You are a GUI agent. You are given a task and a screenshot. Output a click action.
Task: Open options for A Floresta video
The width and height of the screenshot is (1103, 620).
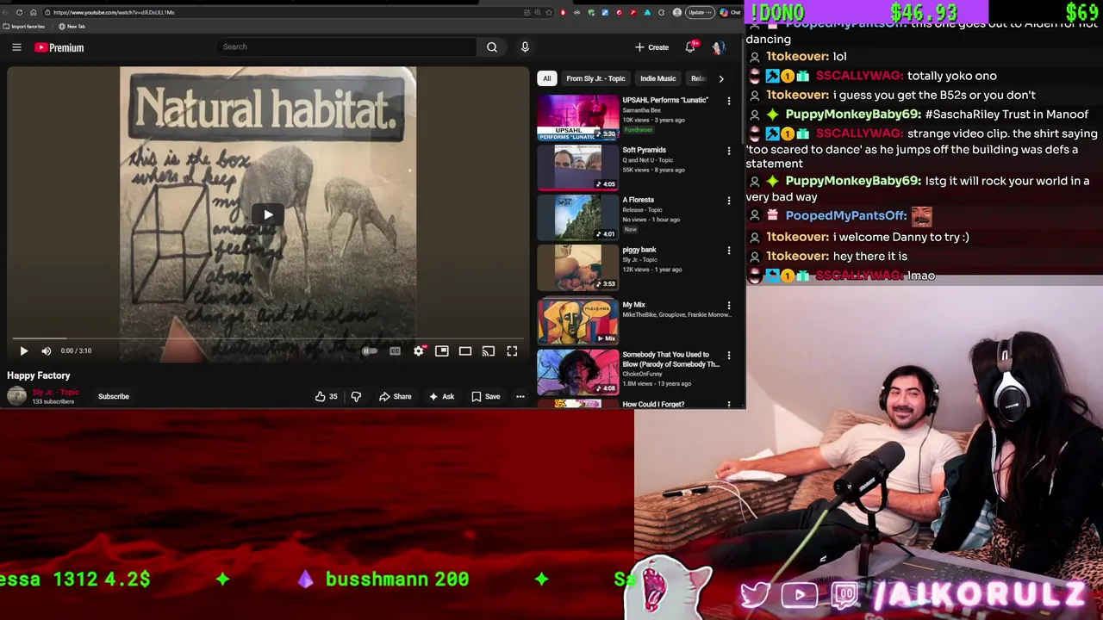(x=729, y=201)
